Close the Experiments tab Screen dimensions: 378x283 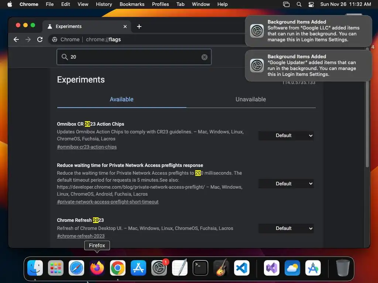125,27
